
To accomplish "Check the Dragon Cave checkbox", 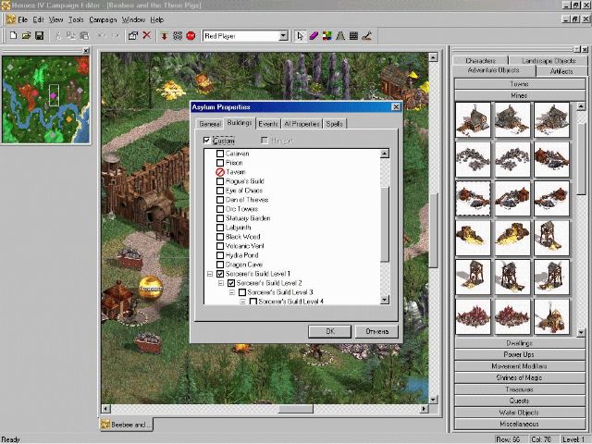I will tap(220, 265).
